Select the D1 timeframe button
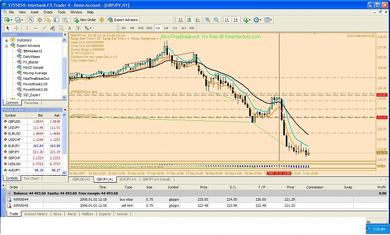This screenshot has width=390, height=235. point(175,28)
